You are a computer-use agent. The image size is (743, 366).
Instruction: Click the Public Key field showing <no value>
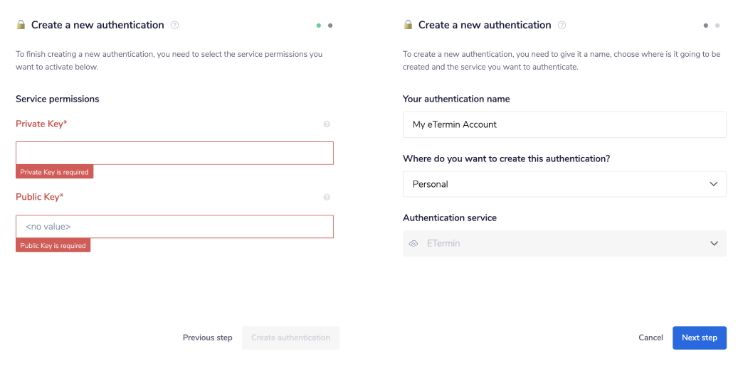[x=174, y=227]
